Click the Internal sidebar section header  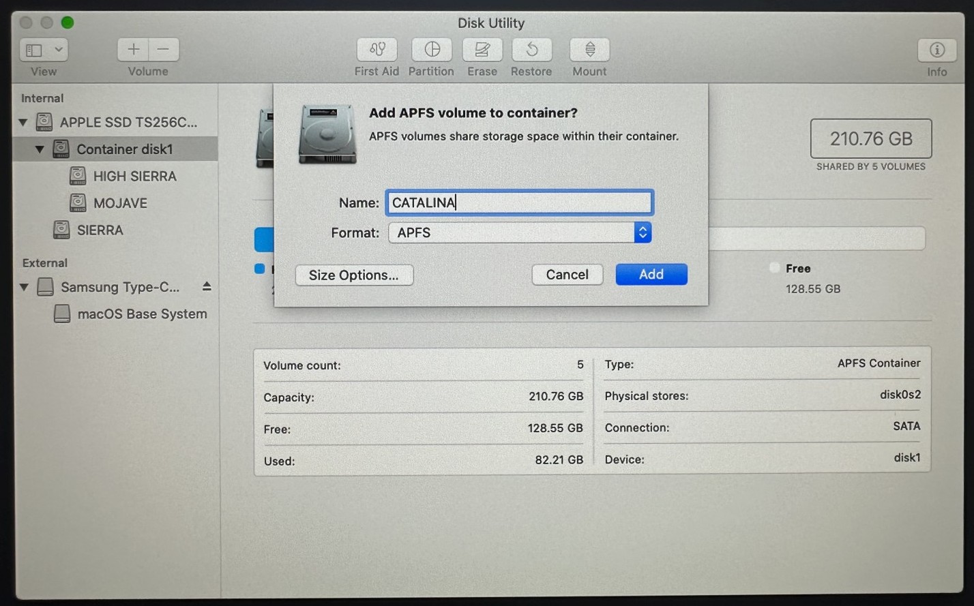click(42, 98)
